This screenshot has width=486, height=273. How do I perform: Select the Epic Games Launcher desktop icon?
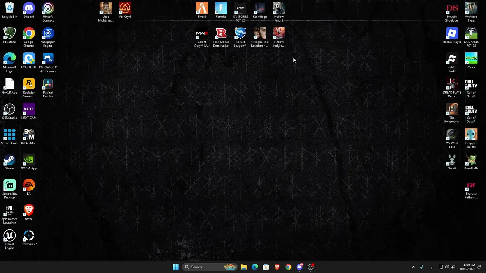tap(9, 215)
